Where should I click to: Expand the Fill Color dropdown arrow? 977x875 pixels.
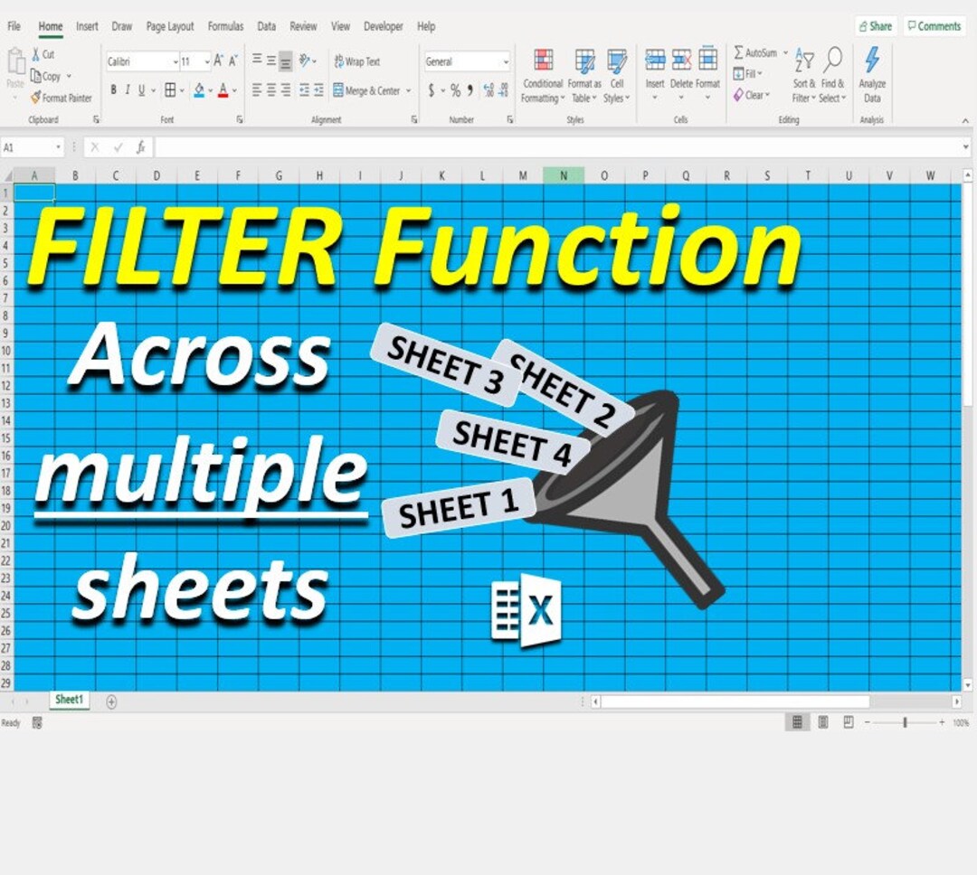[x=209, y=90]
